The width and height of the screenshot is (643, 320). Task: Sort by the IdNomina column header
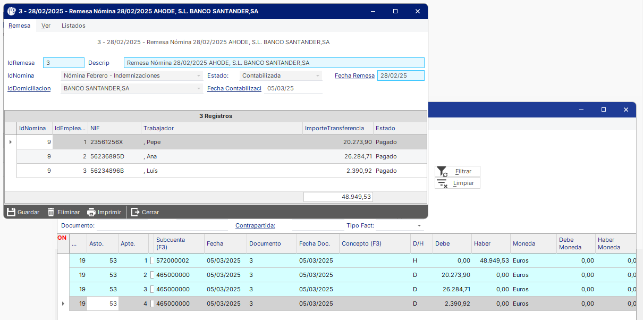(x=35, y=128)
